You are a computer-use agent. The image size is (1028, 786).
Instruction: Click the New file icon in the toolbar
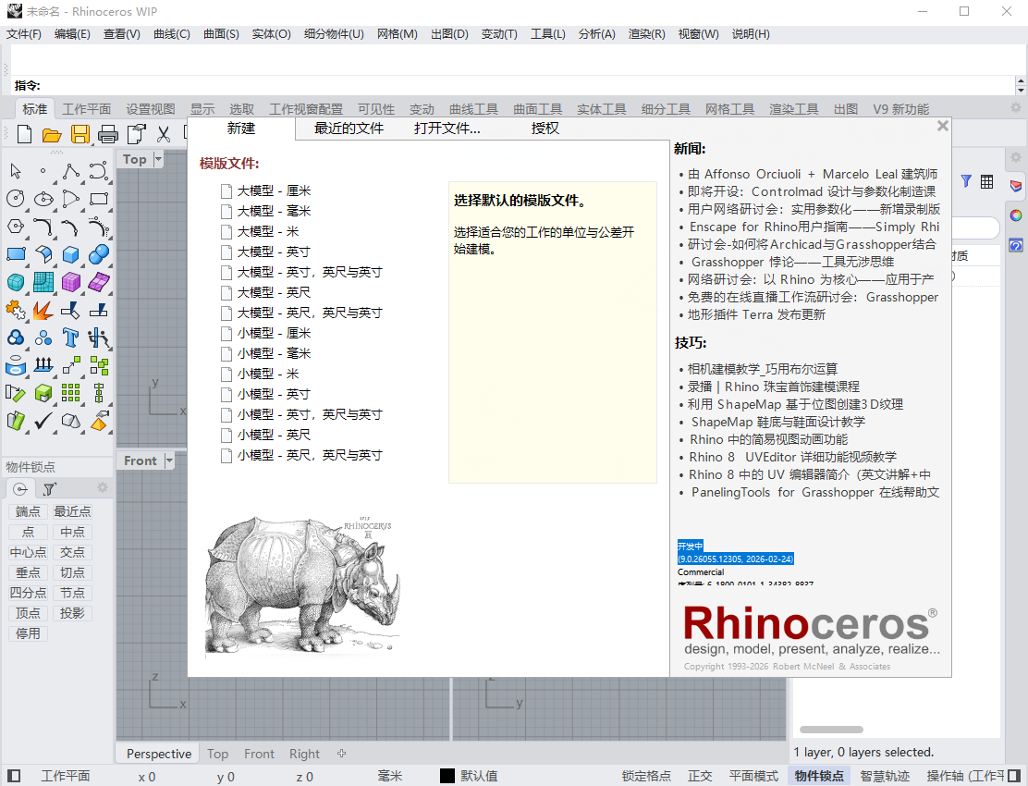coord(24,134)
